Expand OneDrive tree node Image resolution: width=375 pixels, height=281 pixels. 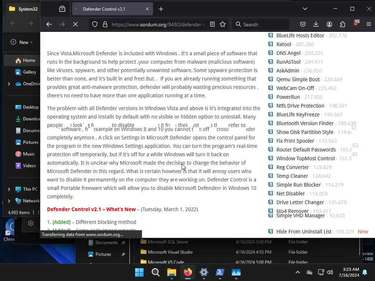coord(9,84)
